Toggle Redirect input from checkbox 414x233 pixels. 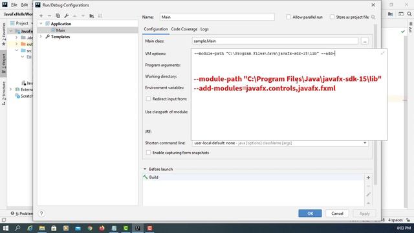[148, 99]
